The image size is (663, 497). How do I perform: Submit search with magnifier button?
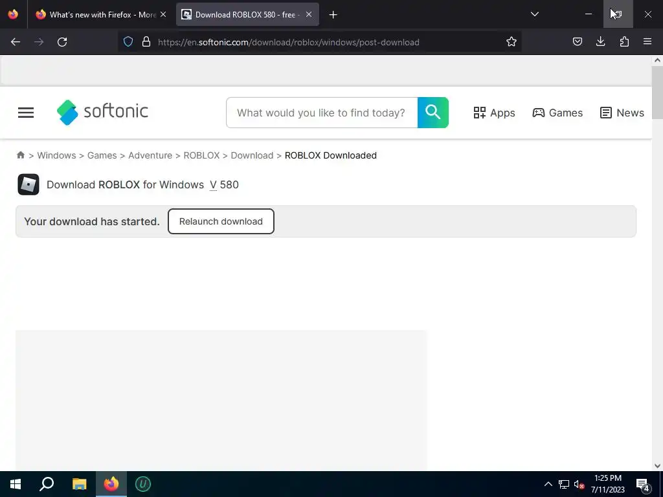point(433,113)
